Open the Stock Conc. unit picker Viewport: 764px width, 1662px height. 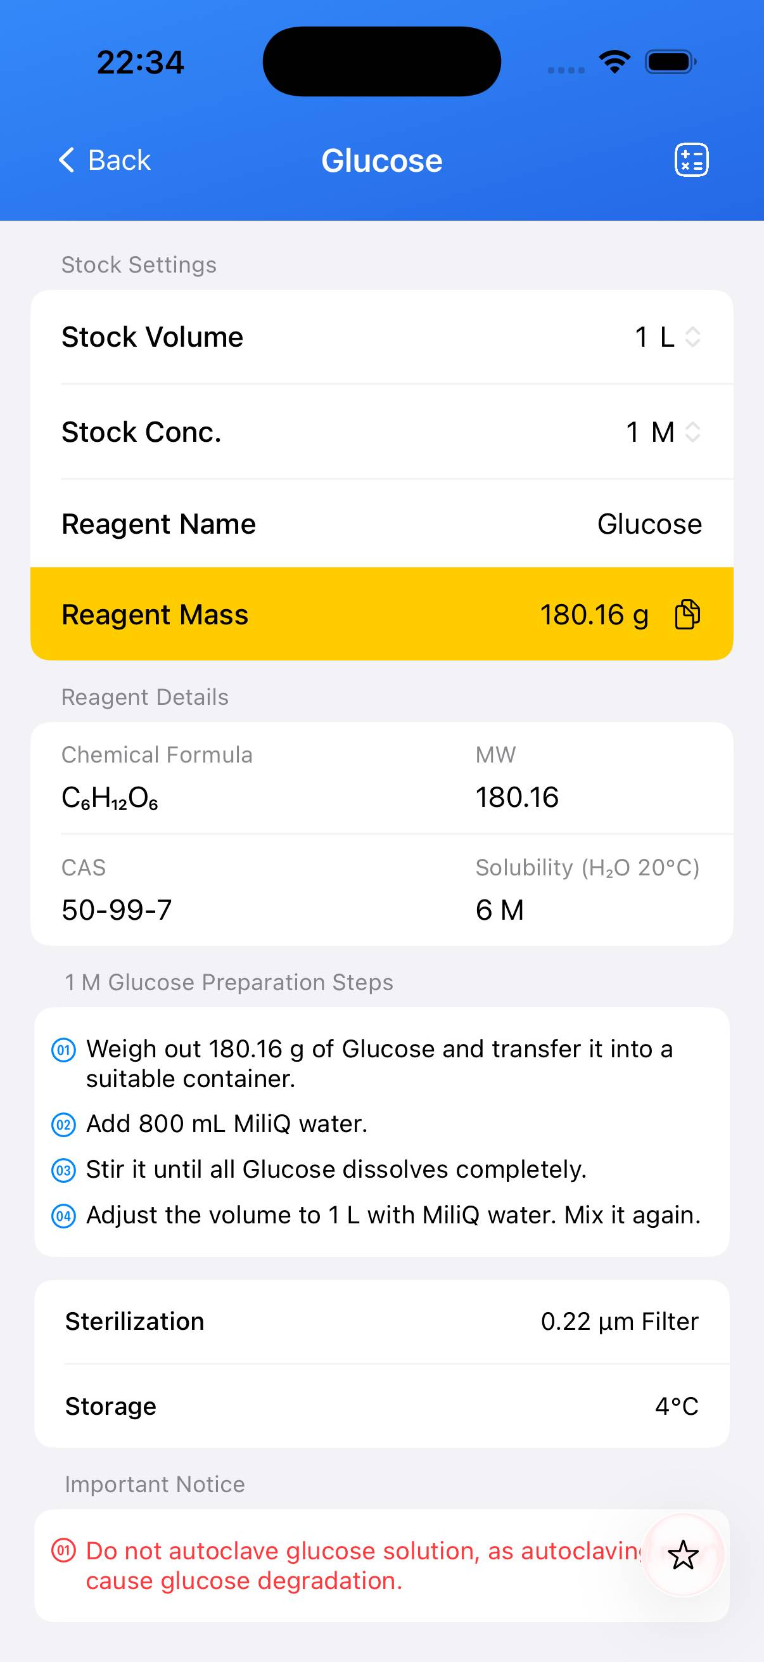click(x=663, y=432)
